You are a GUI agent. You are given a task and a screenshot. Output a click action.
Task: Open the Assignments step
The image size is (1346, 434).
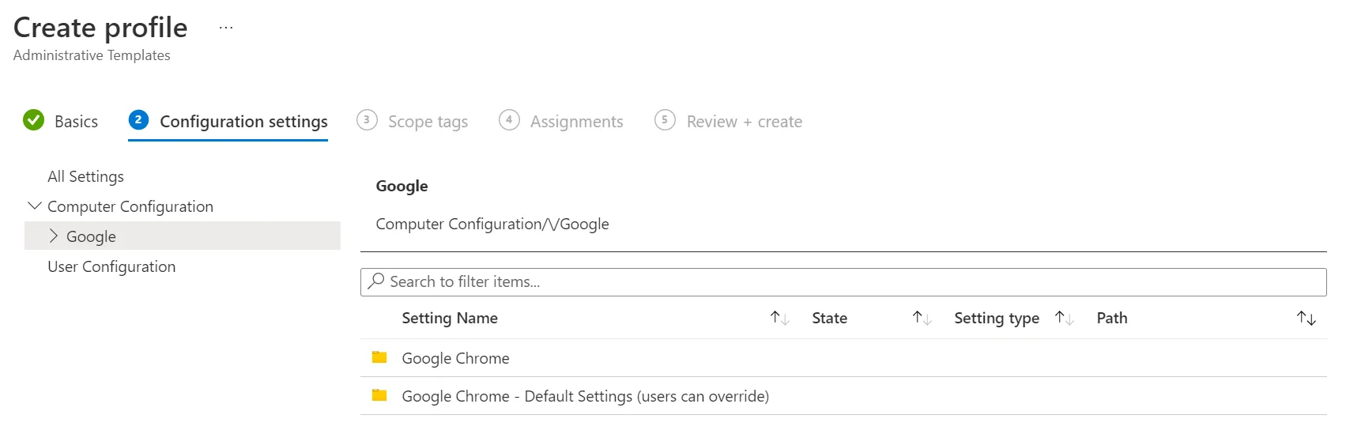[576, 122]
